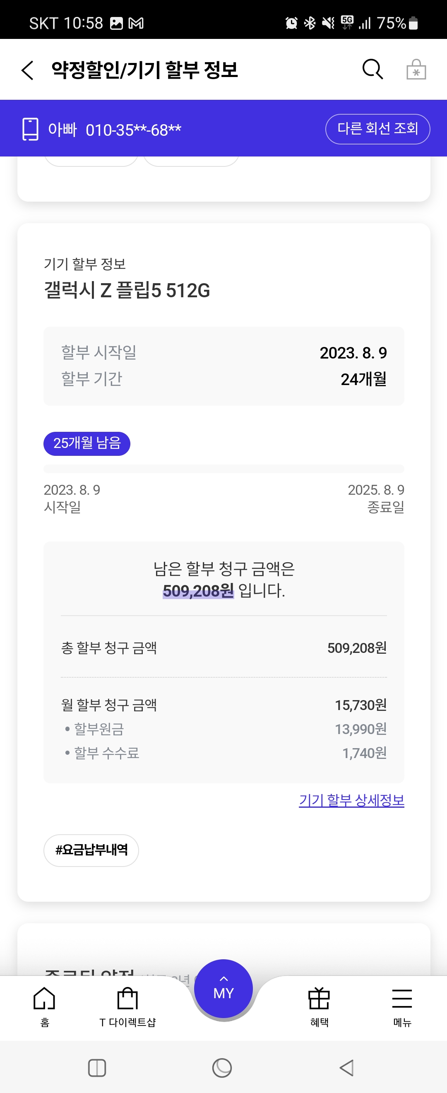Image resolution: width=447 pixels, height=1093 pixels.
Task: Tap 아빠 010-35**-68** line number
Action: (x=115, y=130)
